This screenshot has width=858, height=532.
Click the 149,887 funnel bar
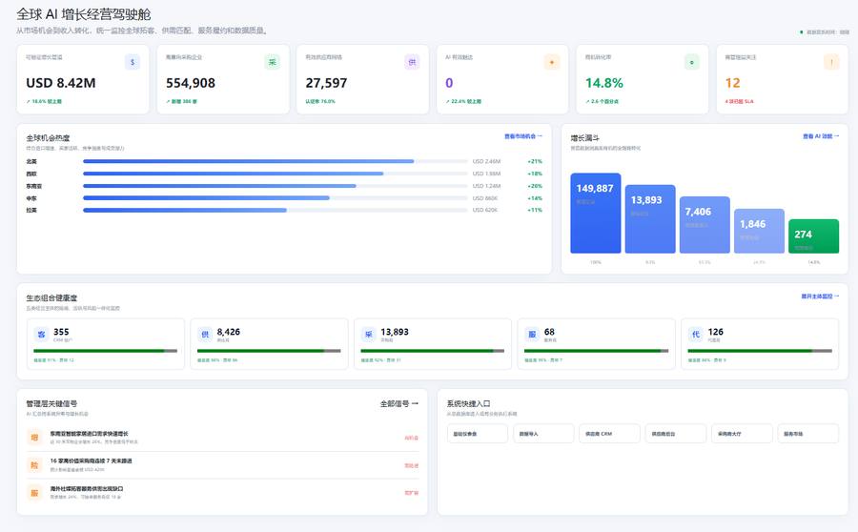click(x=595, y=213)
